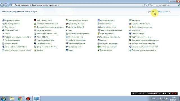The image size is (180, 101).
Task: Open Свойства обозревателя link
Action: [x=77, y=40]
